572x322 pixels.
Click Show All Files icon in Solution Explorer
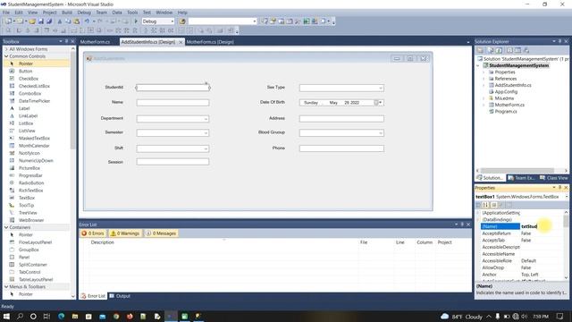tap(491, 50)
